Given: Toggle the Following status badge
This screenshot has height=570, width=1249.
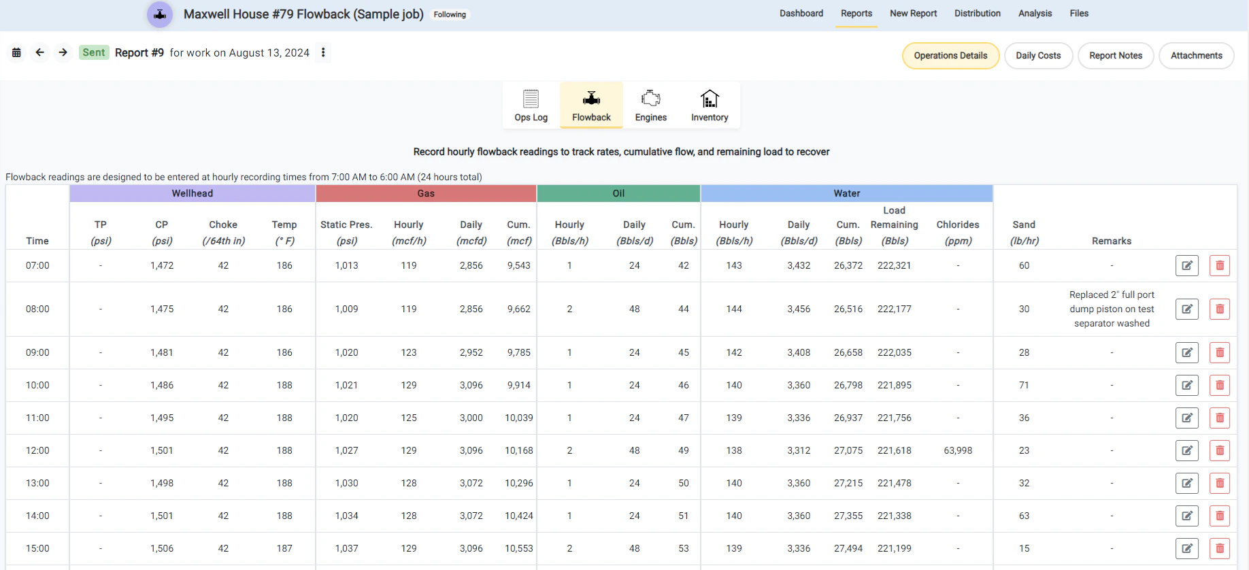Looking at the screenshot, I should coord(450,14).
